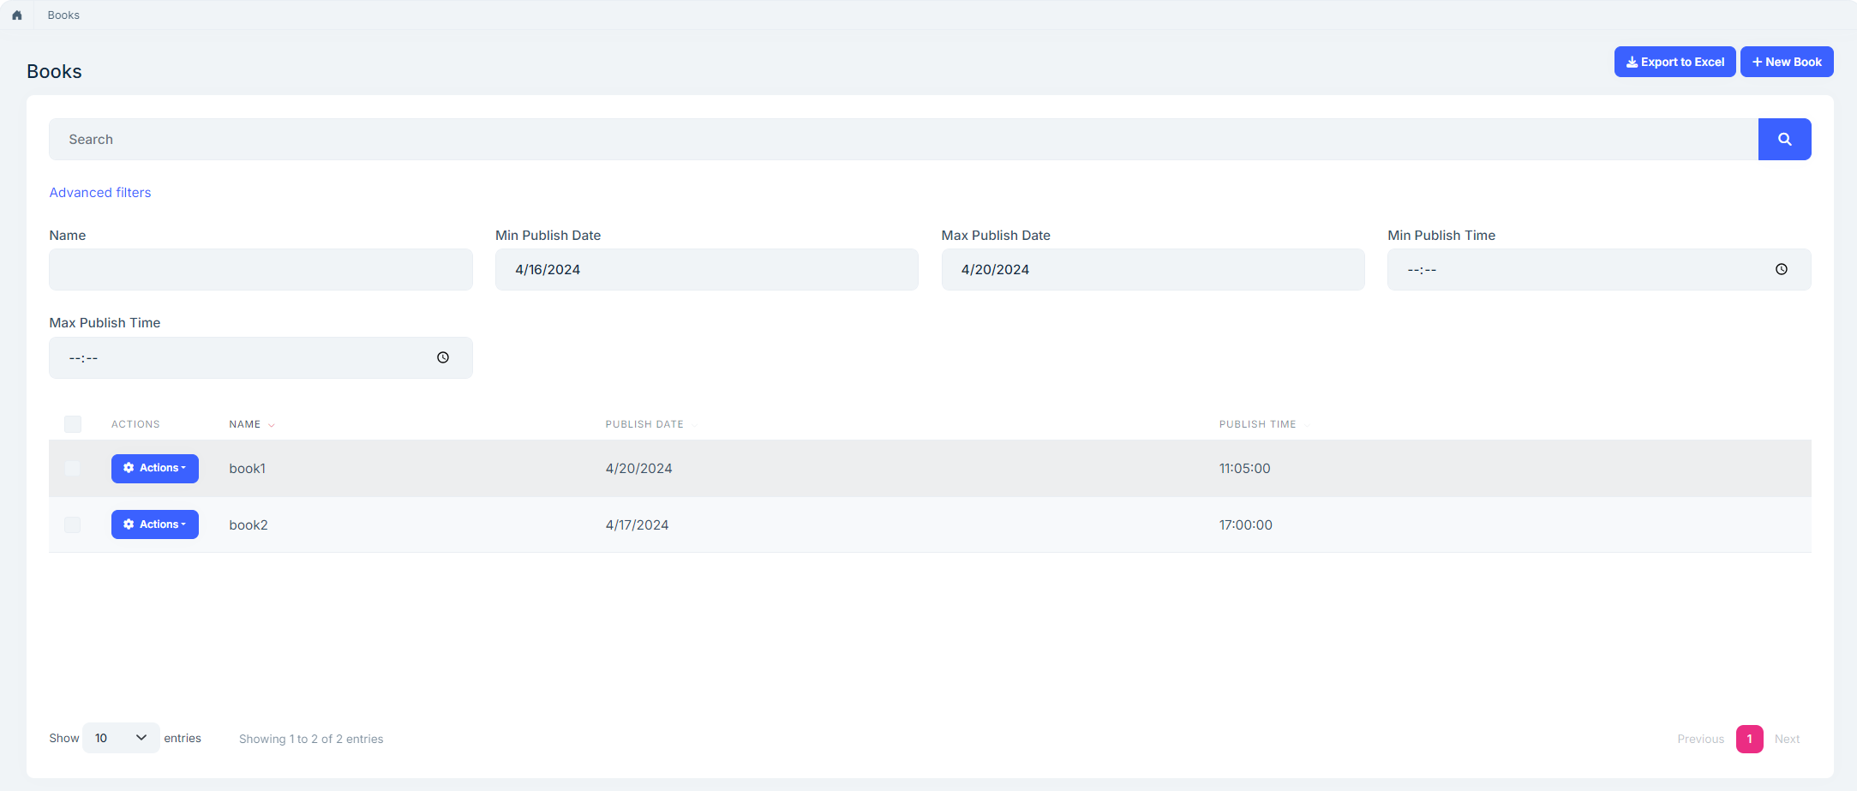The width and height of the screenshot is (1857, 791).
Task: Click the Name column sort arrow
Action: tap(272, 425)
